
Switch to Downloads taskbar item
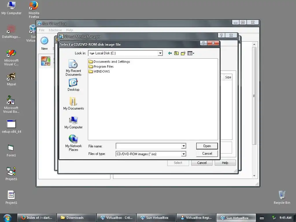(76, 218)
